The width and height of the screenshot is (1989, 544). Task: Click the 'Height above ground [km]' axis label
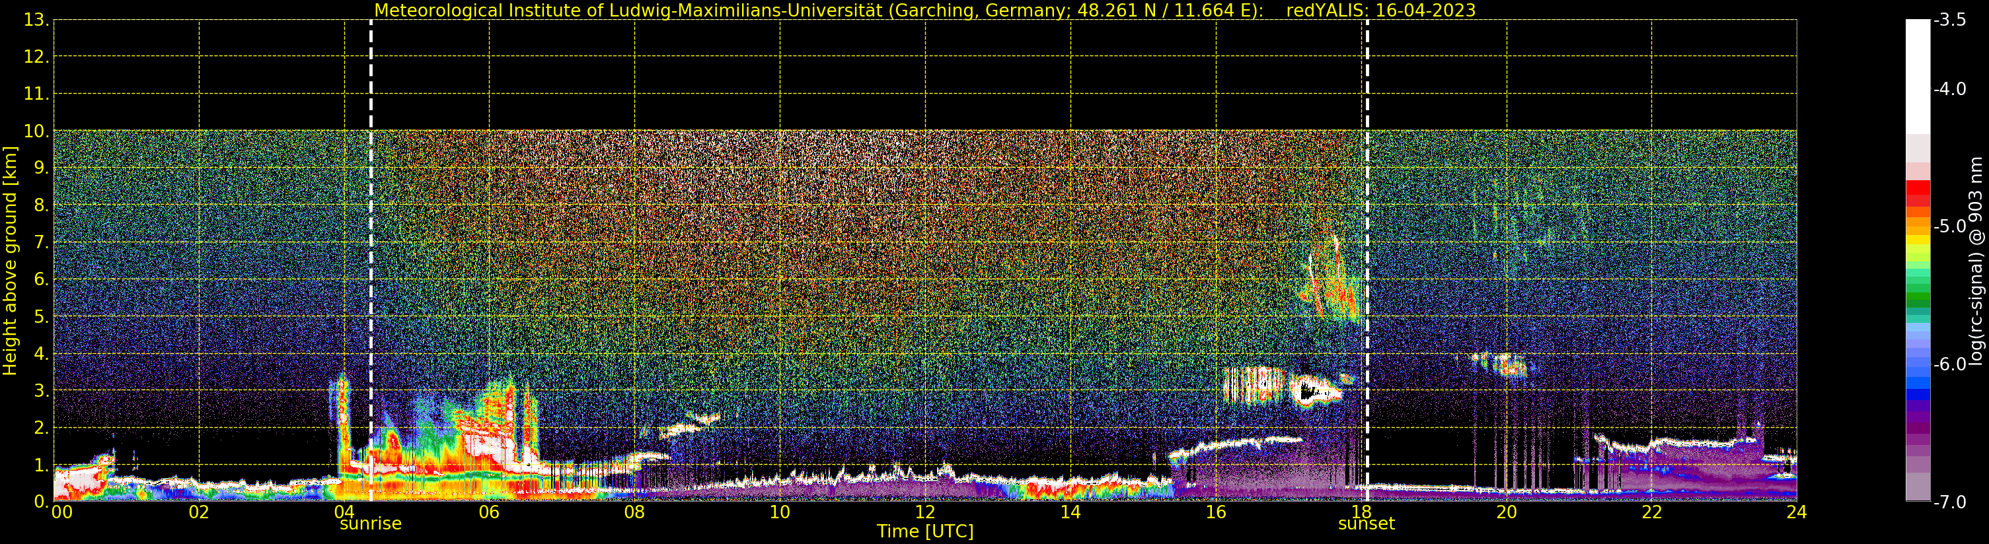(10, 261)
